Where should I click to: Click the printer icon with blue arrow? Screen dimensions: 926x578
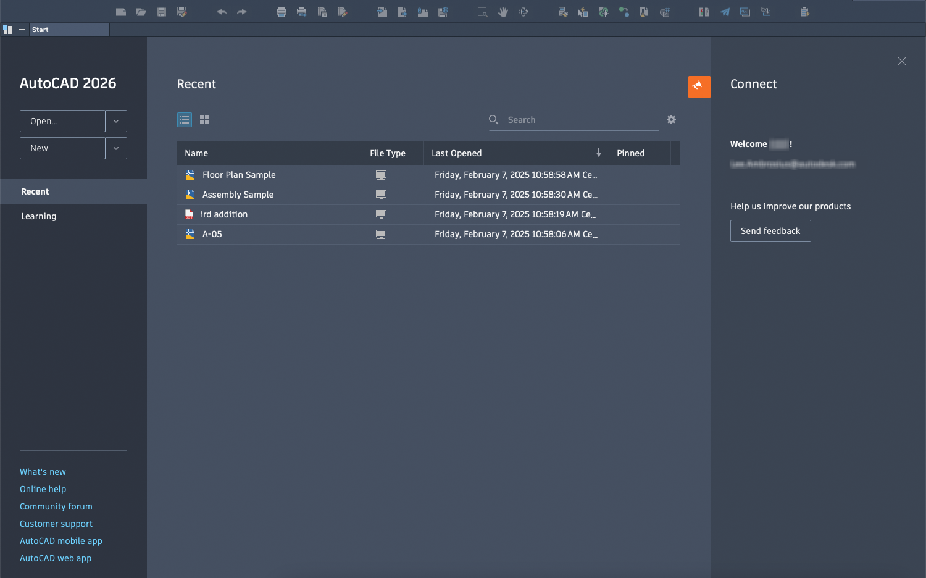(x=302, y=12)
